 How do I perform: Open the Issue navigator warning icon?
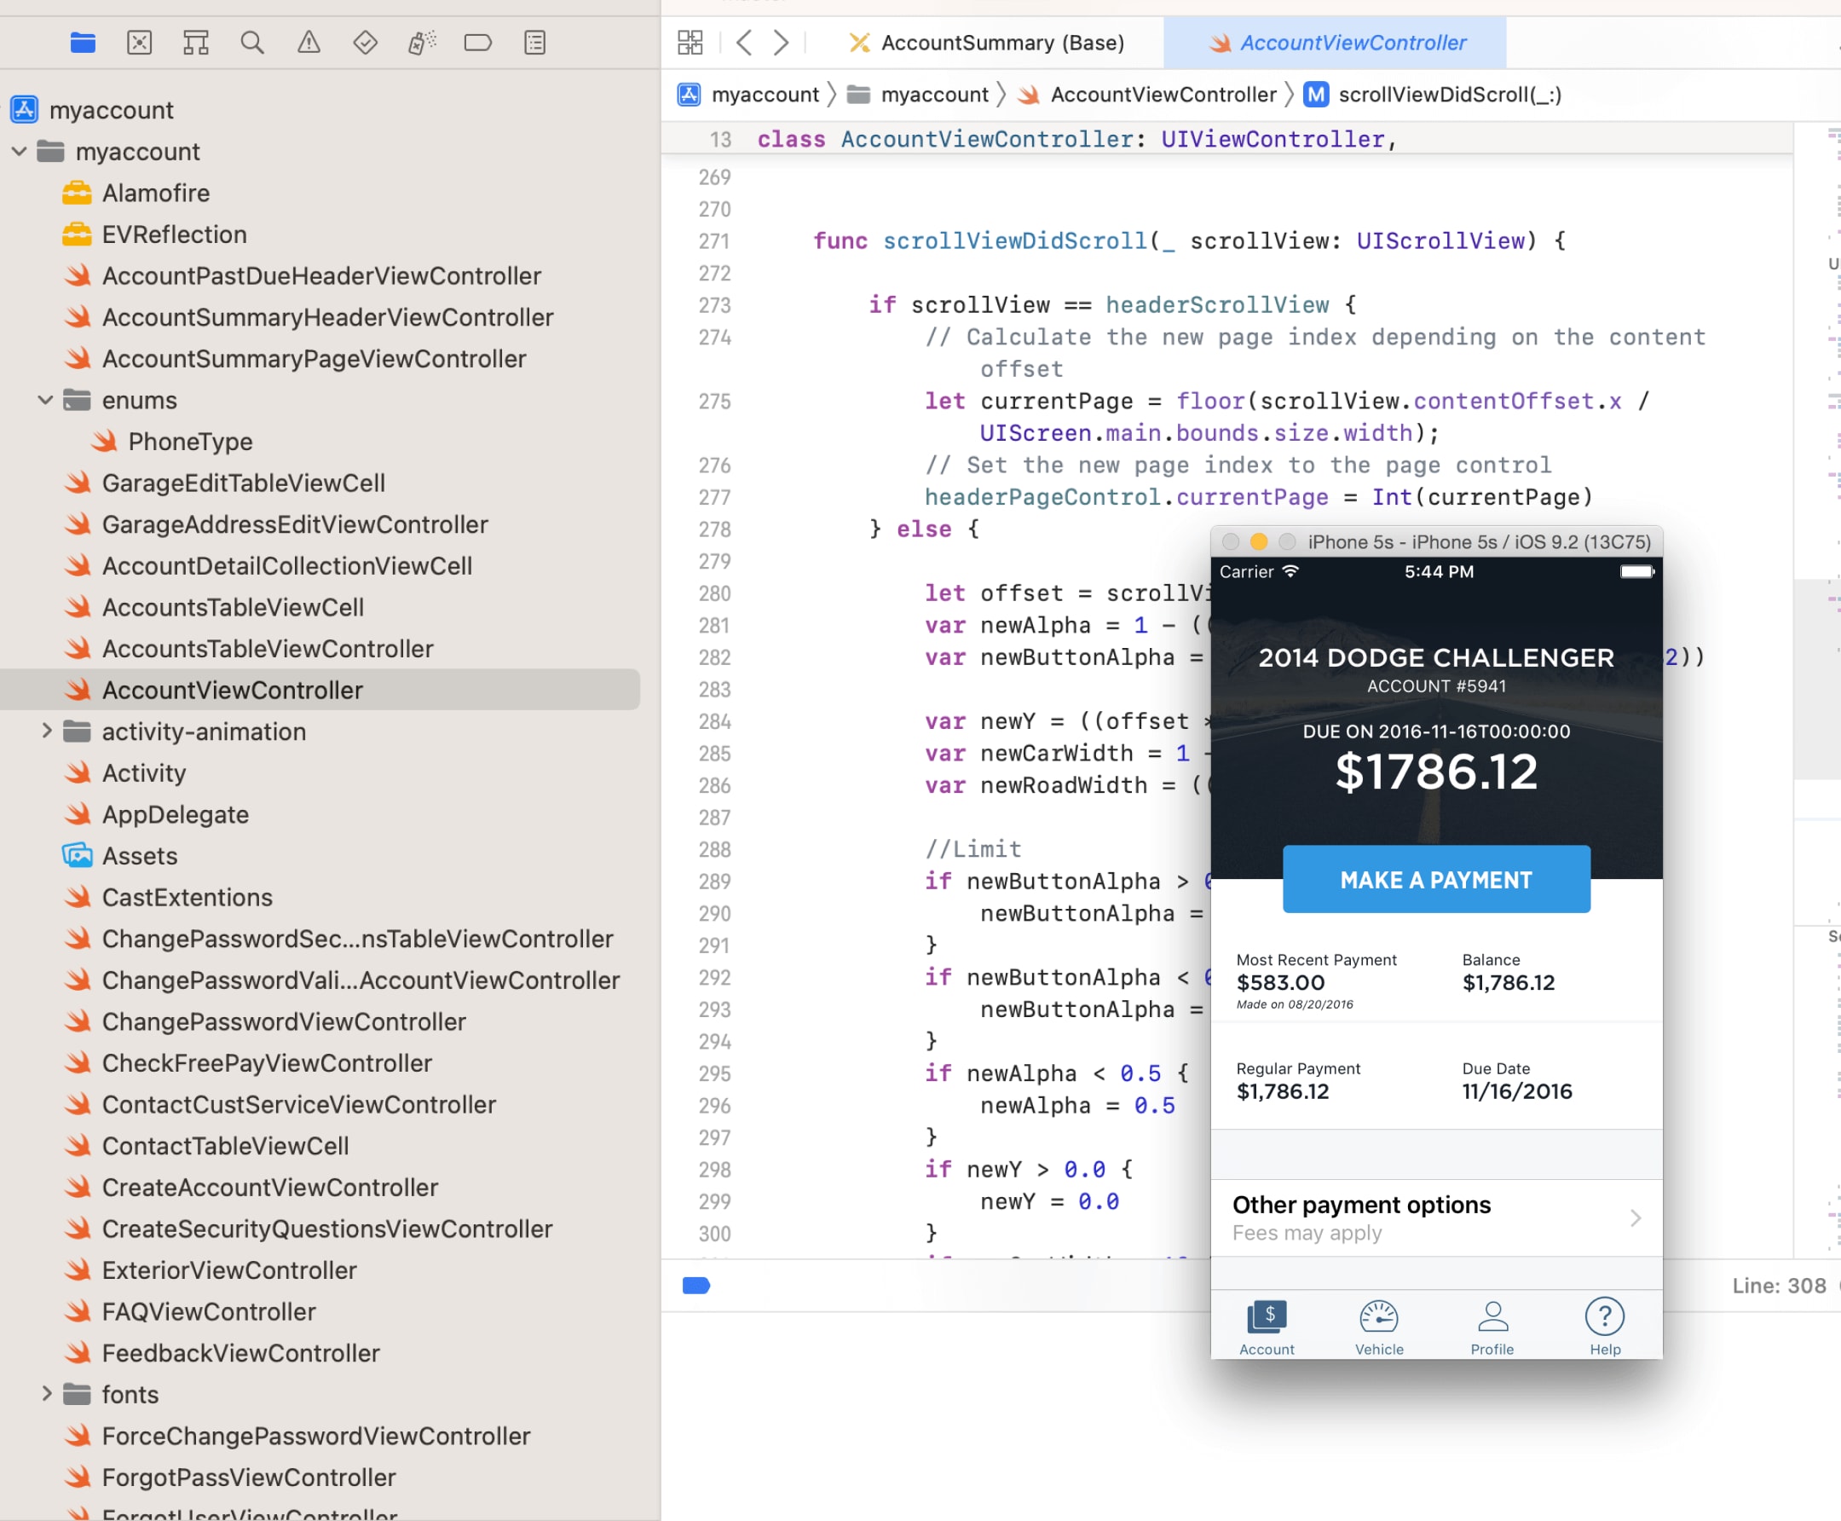click(309, 41)
